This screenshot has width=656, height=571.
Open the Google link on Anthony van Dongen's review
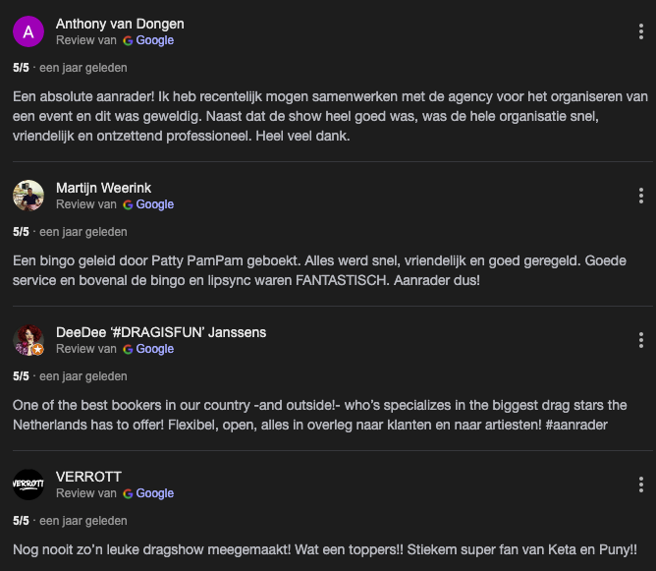point(155,40)
